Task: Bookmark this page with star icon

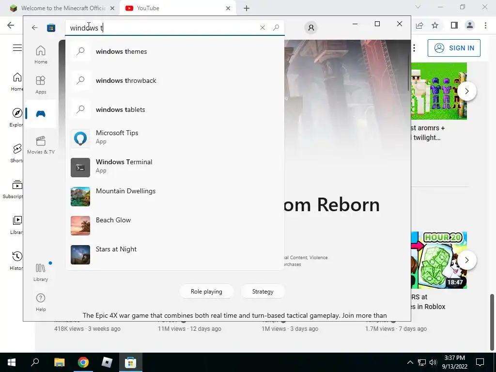Action: pos(435,25)
